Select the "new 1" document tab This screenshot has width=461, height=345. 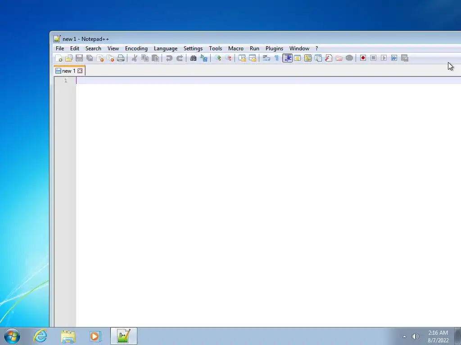(69, 71)
